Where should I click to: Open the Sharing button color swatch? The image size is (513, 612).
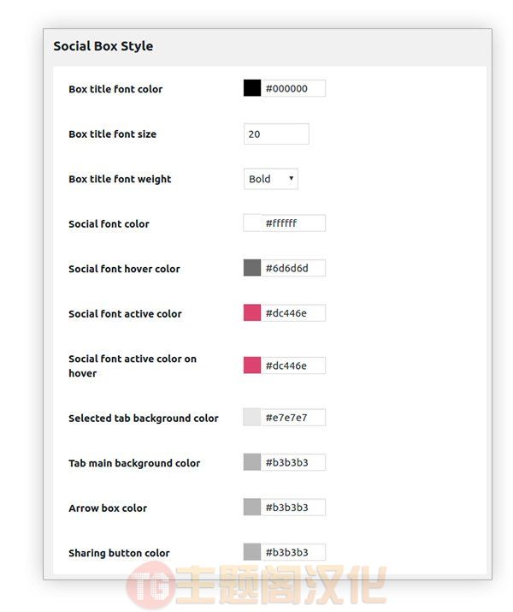[252, 552]
